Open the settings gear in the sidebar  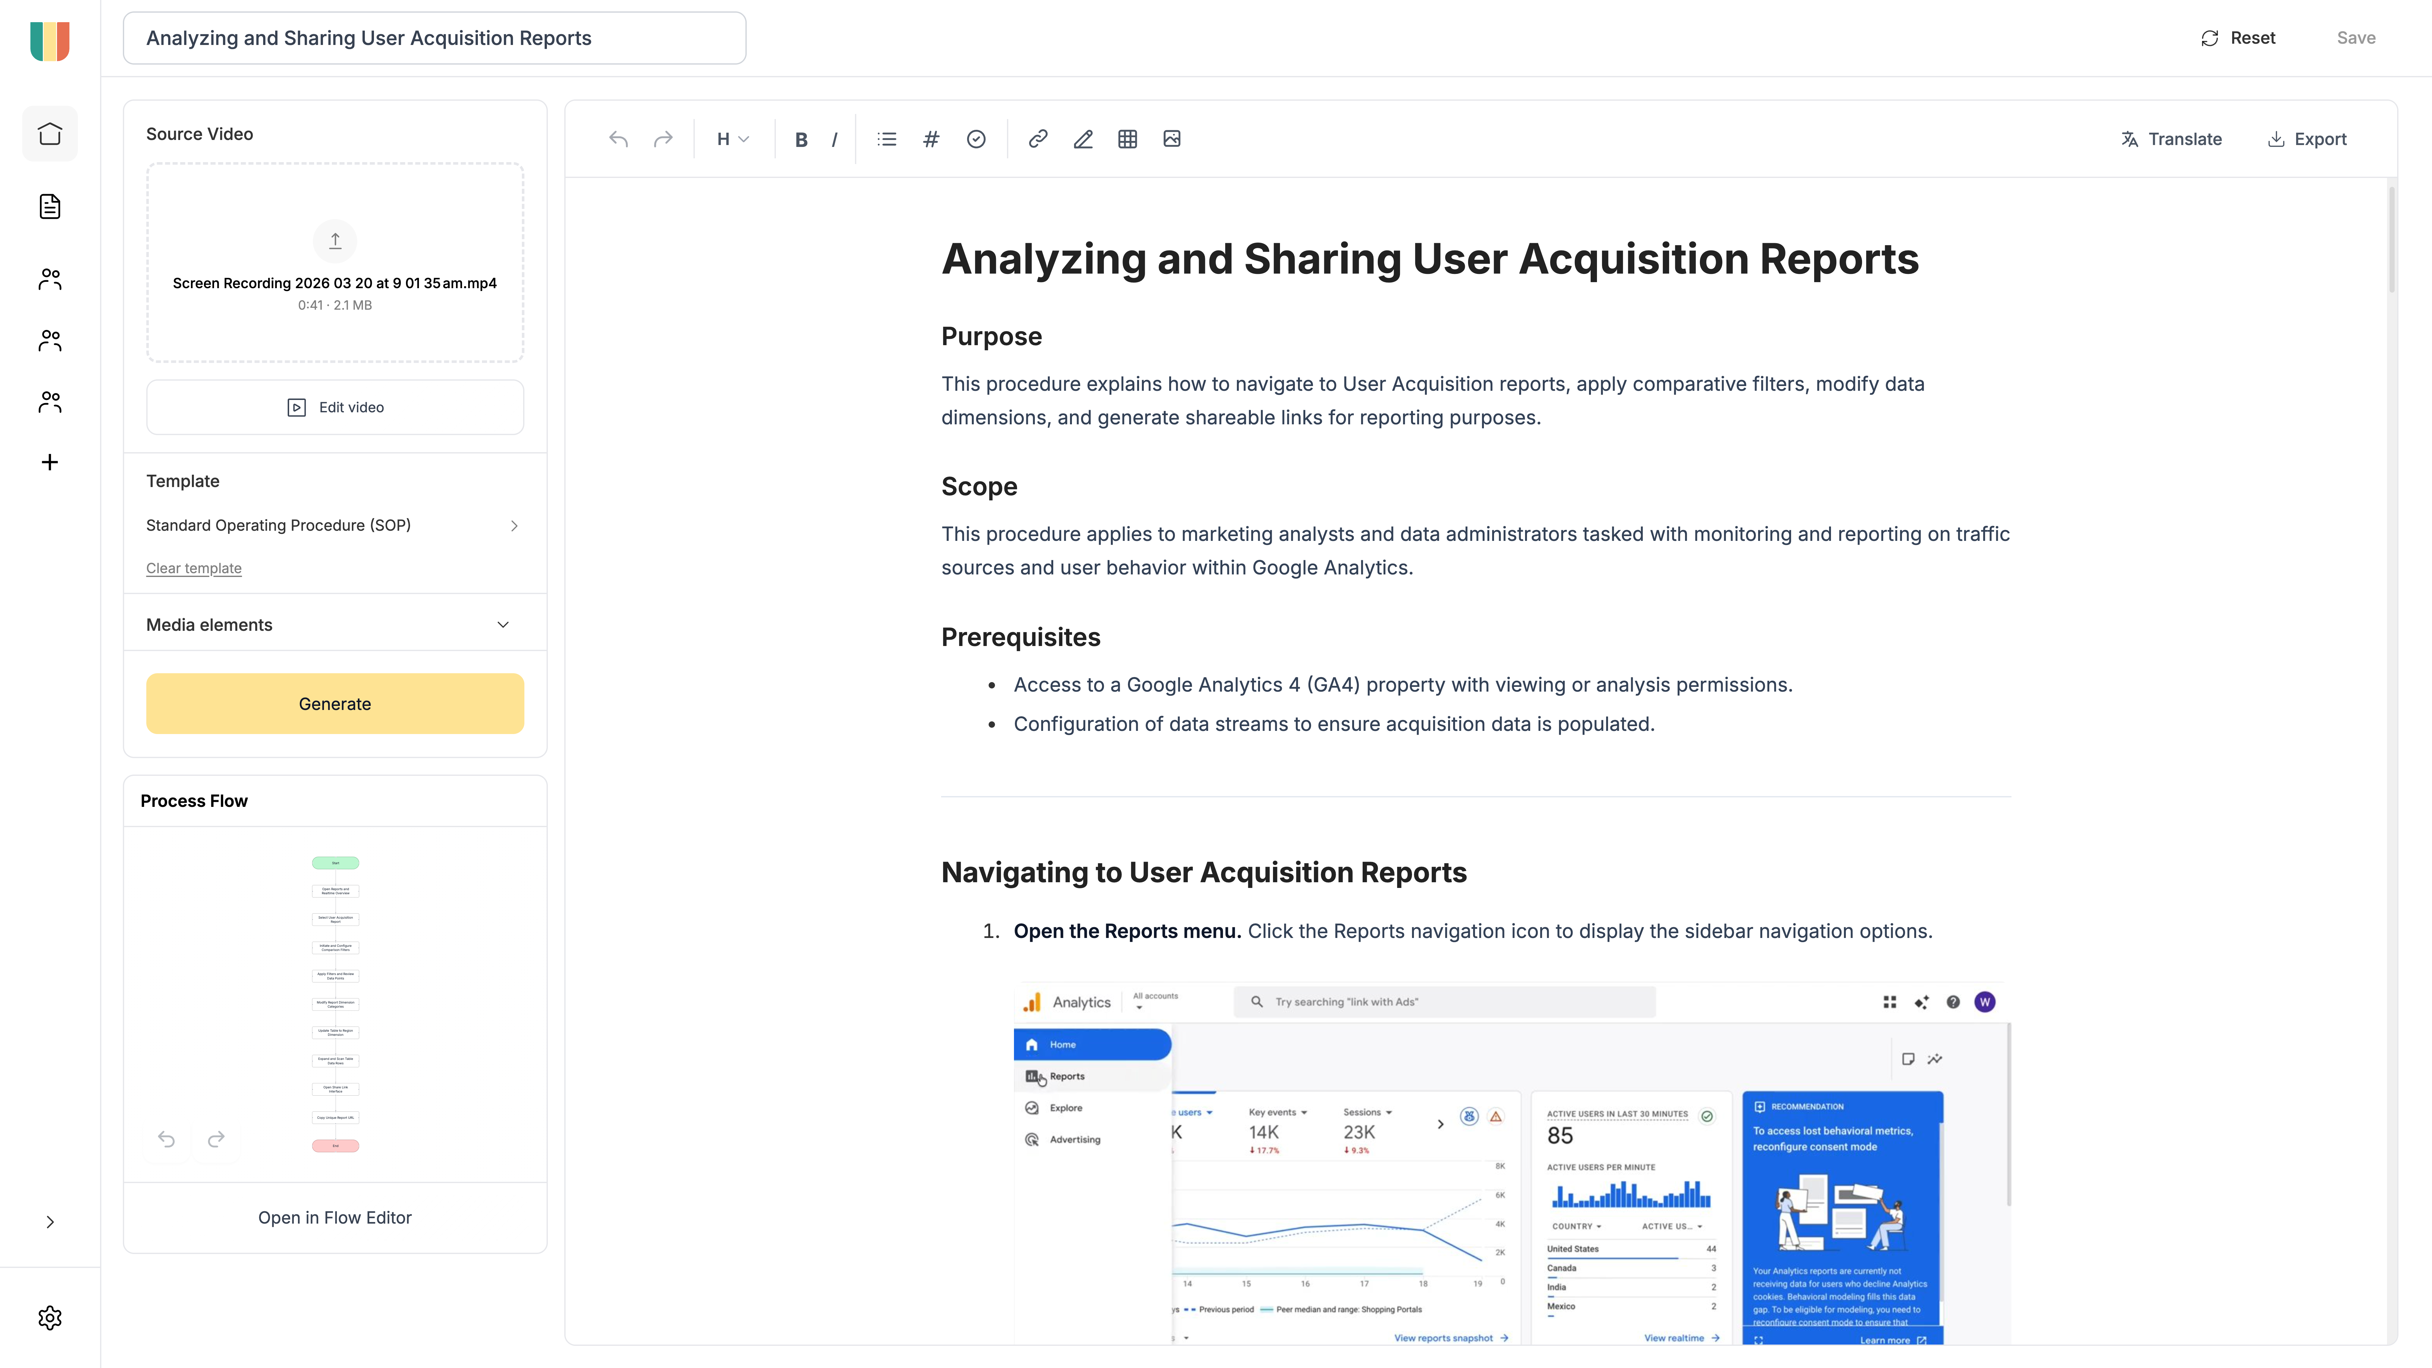tap(50, 1318)
